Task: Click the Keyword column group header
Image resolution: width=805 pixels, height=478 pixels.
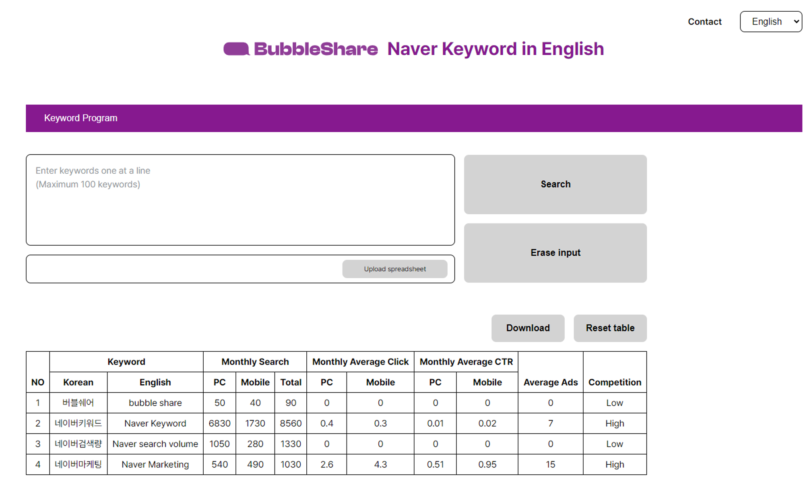Action: (126, 362)
